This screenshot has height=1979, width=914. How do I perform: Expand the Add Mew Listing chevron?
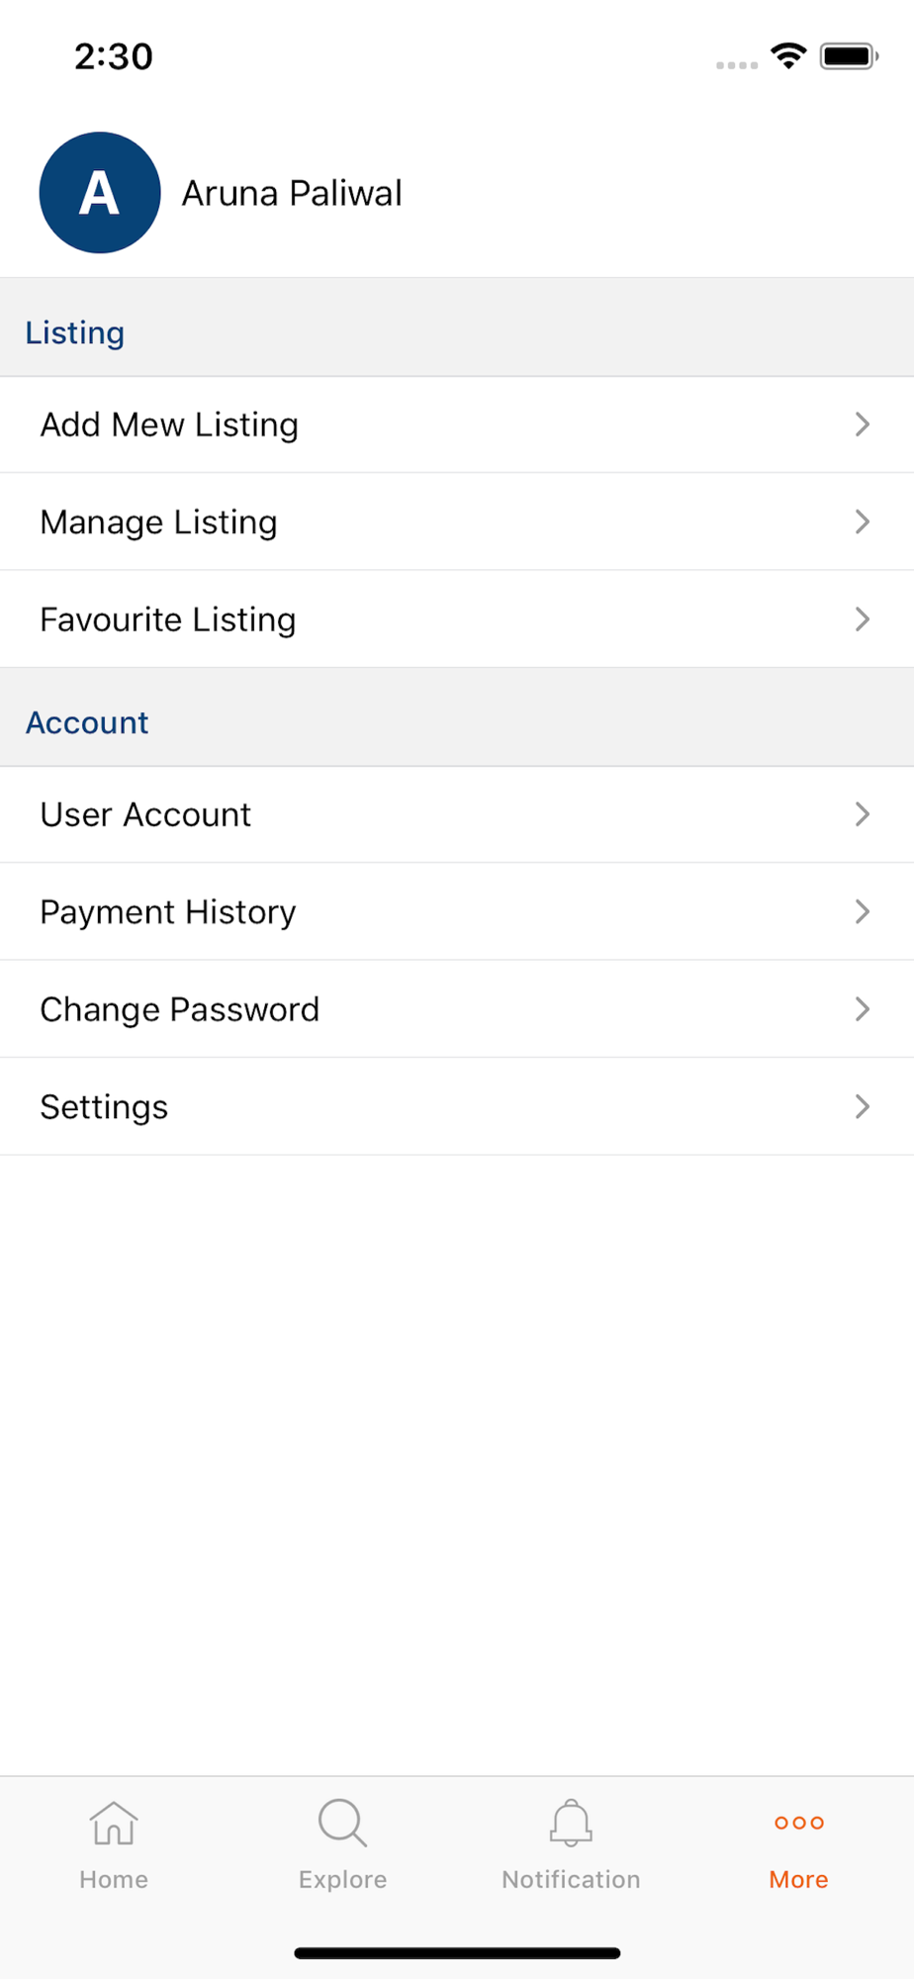pos(863,424)
